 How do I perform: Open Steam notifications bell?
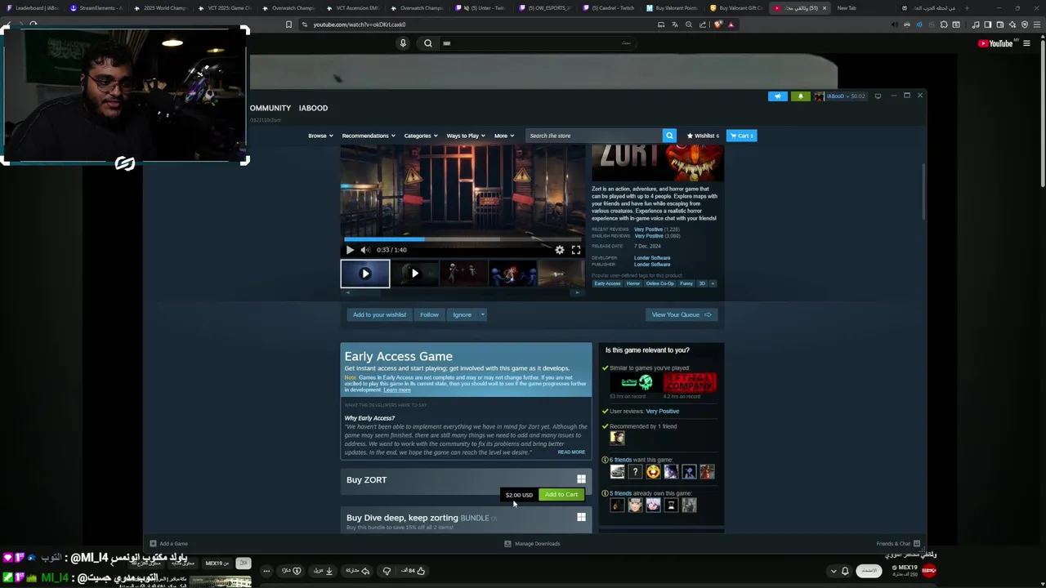801,96
